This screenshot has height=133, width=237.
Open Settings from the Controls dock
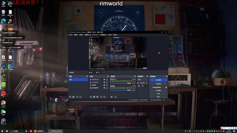[x=158, y=94]
